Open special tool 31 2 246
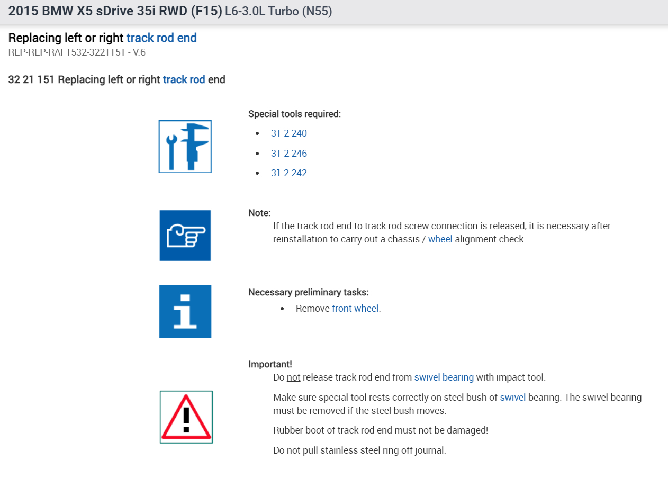The height and width of the screenshot is (478, 668). click(288, 154)
